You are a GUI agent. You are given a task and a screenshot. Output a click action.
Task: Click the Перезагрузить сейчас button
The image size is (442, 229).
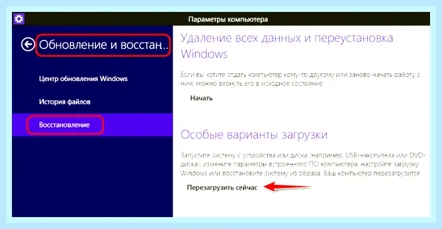click(222, 188)
